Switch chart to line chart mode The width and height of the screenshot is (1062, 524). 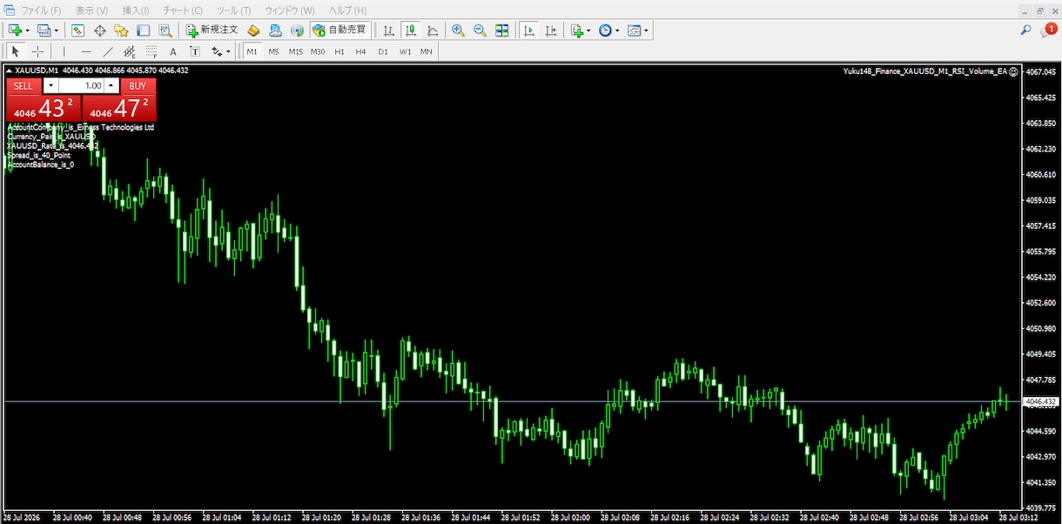(432, 30)
